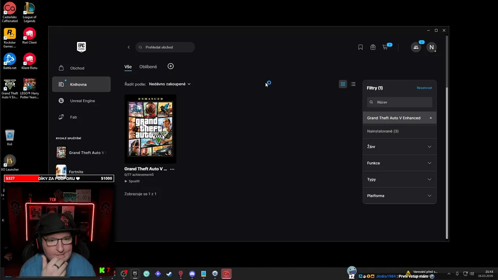Open Grand Theft Auto V desktop shortcut
Screen dimensions: 498x280
tap(10, 89)
